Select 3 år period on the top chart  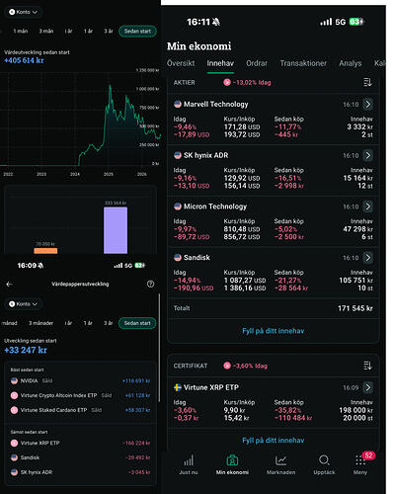(109, 31)
